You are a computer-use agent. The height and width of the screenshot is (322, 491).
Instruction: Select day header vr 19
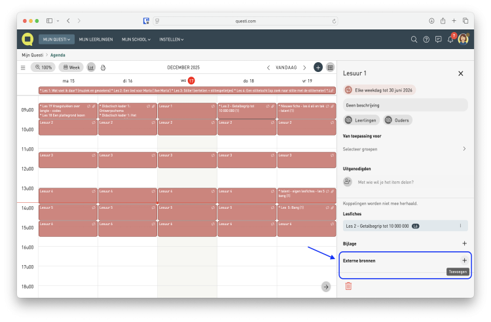point(307,80)
